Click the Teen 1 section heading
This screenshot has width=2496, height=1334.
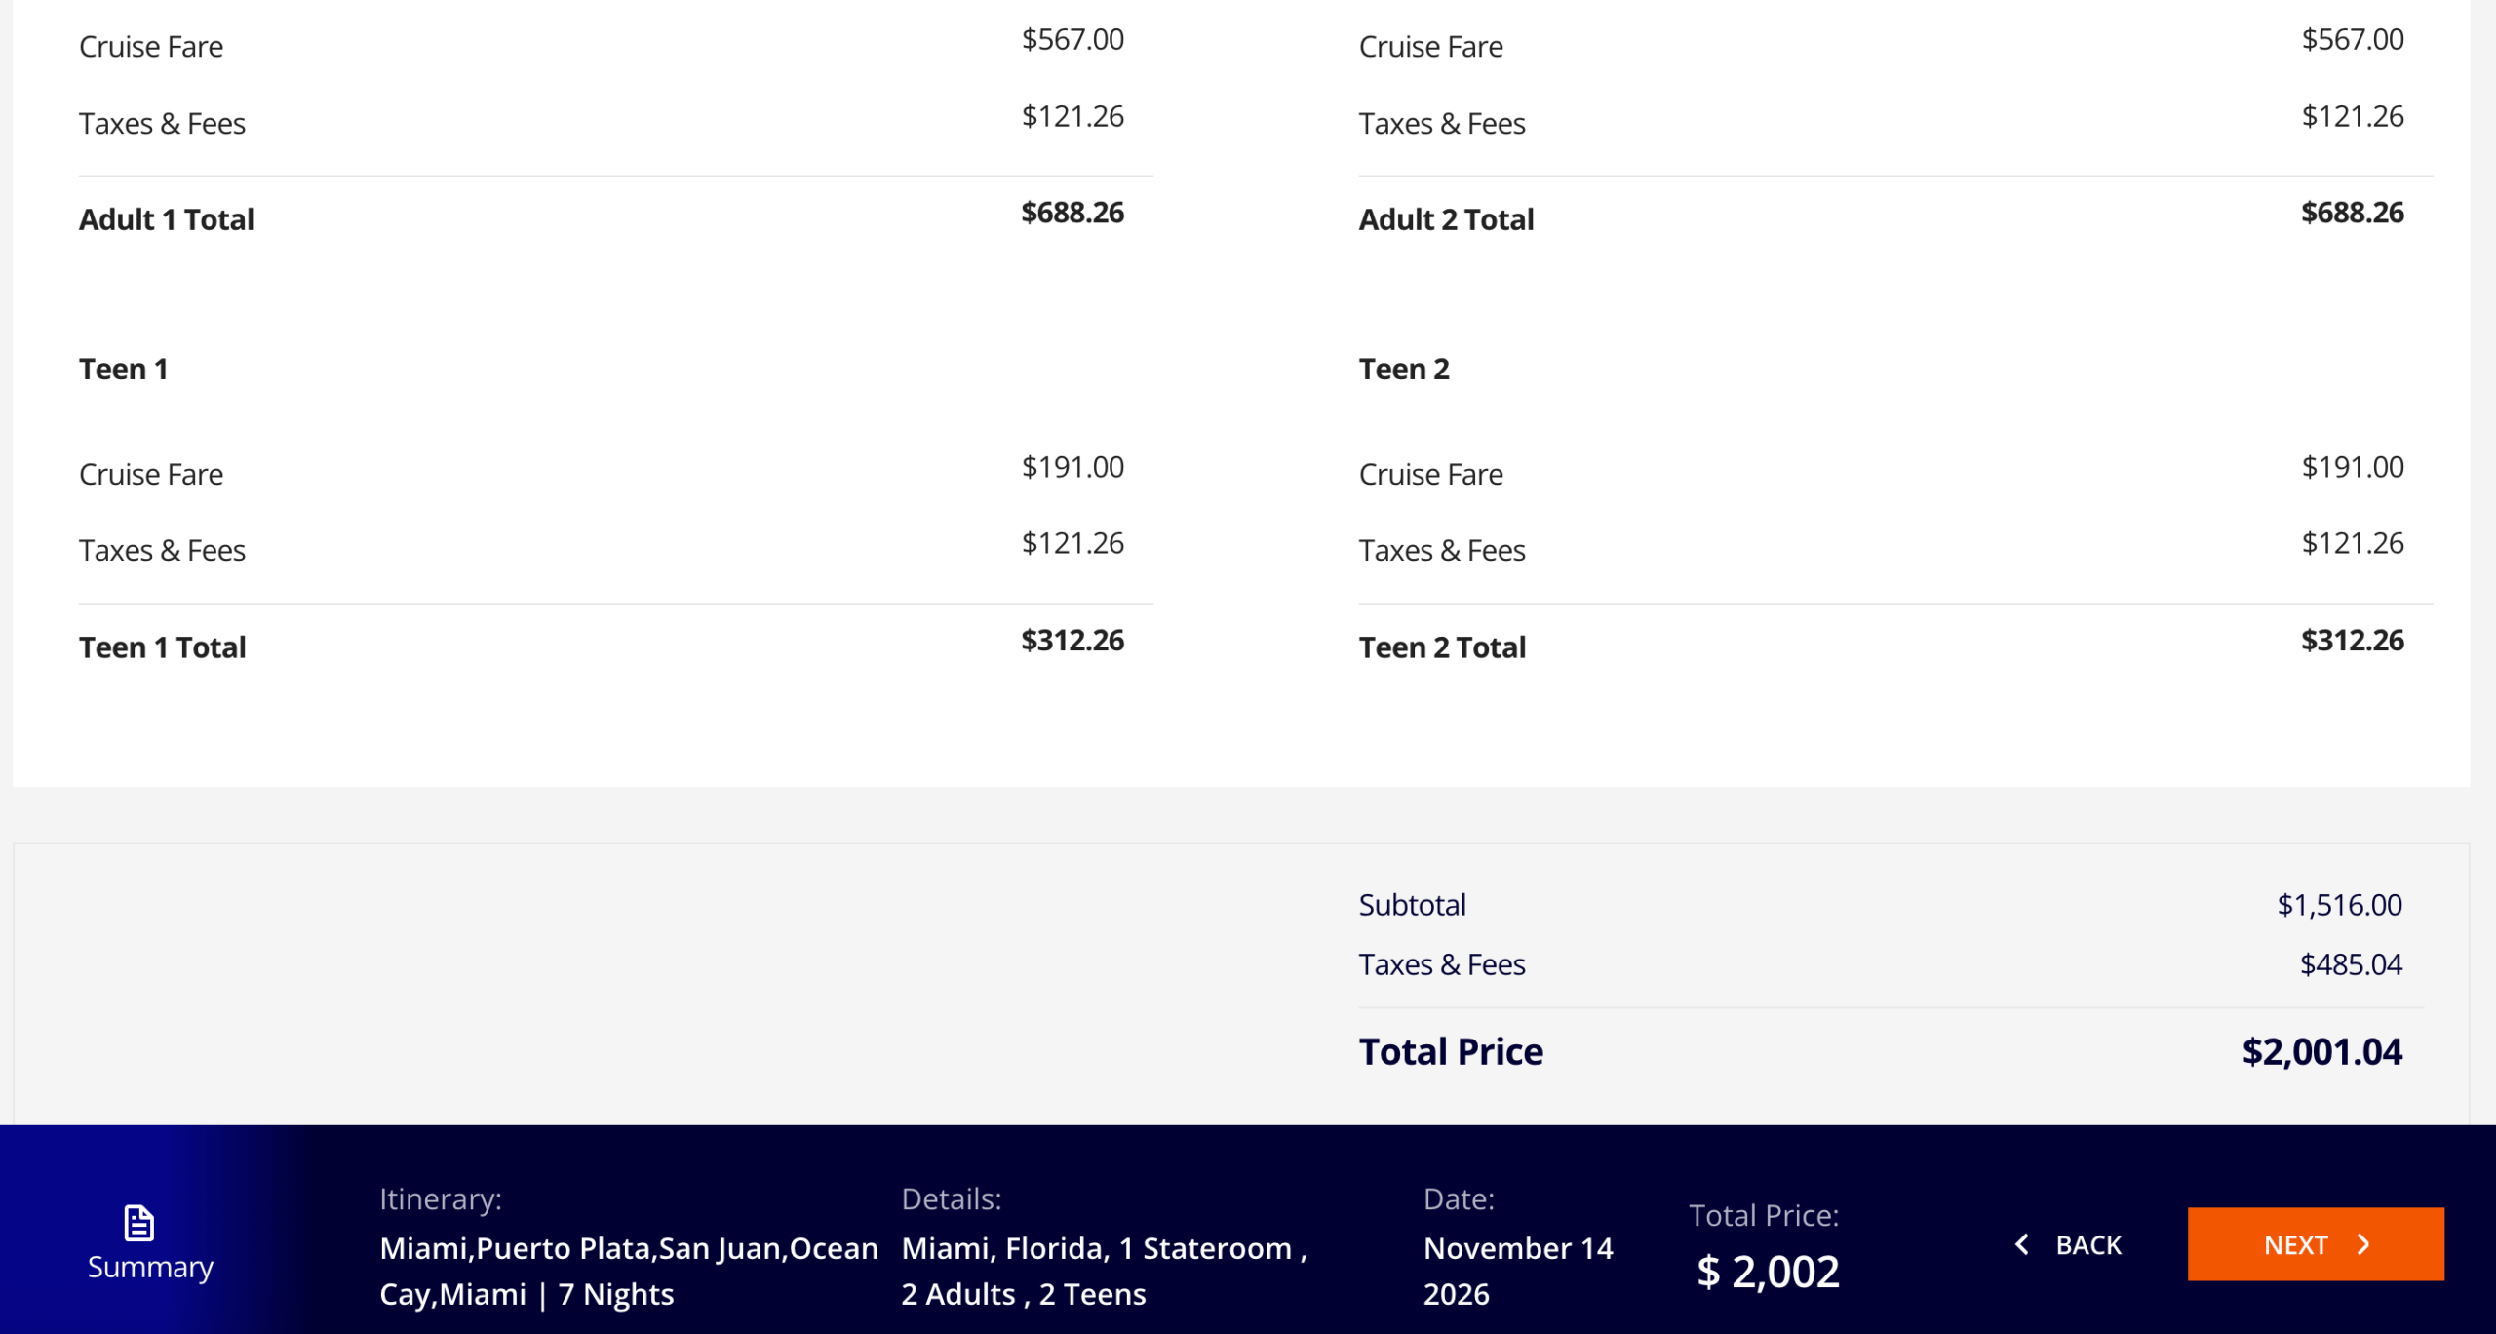pyautogui.click(x=124, y=368)
